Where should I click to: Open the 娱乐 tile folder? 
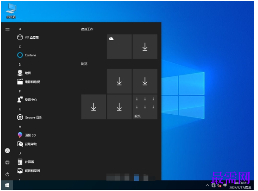pyautogui.click(x=145, y=107)
